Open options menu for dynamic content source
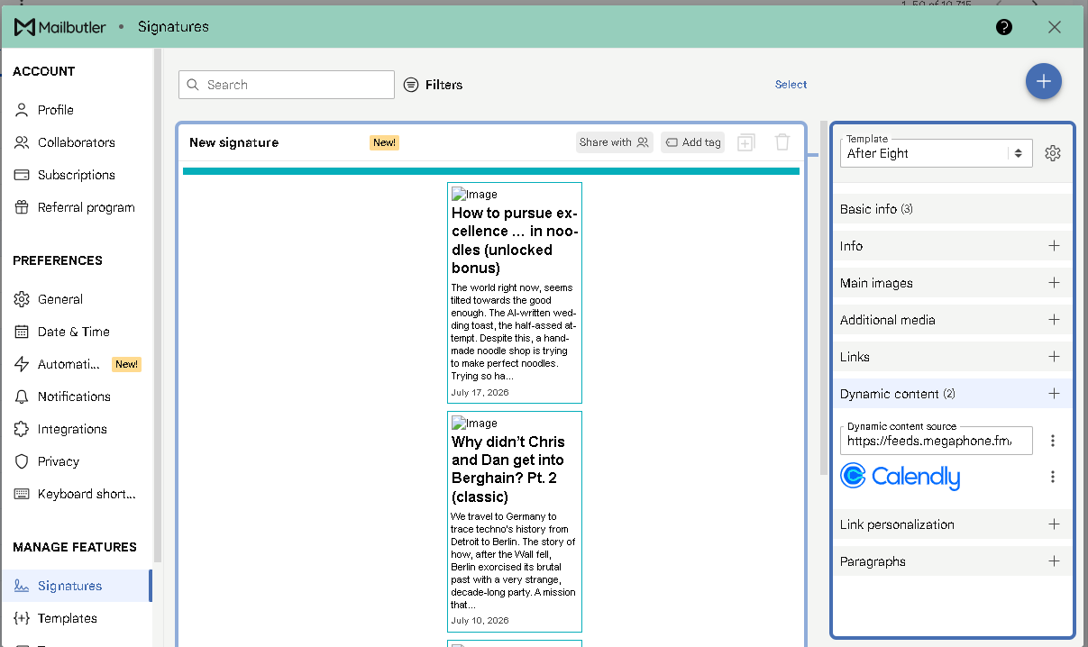 tap(1053, 441)
